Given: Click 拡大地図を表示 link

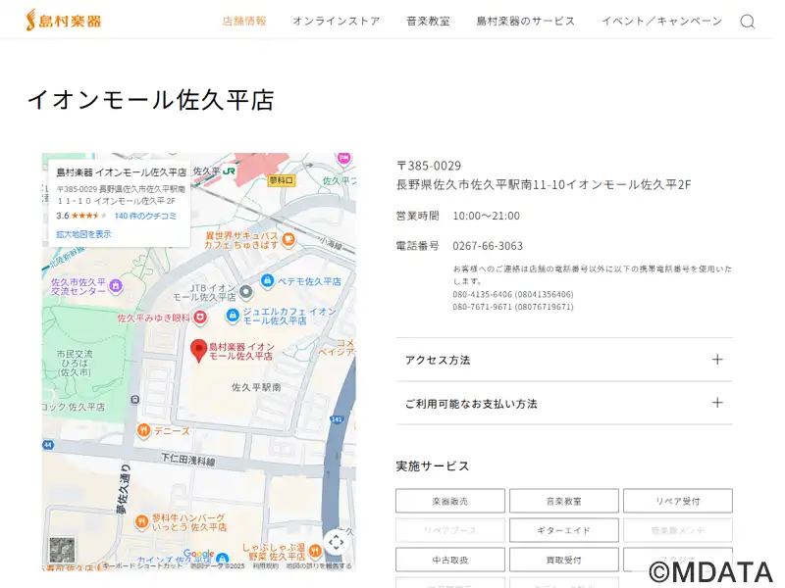Looking at the screenshot, I should tap(83, 234).
